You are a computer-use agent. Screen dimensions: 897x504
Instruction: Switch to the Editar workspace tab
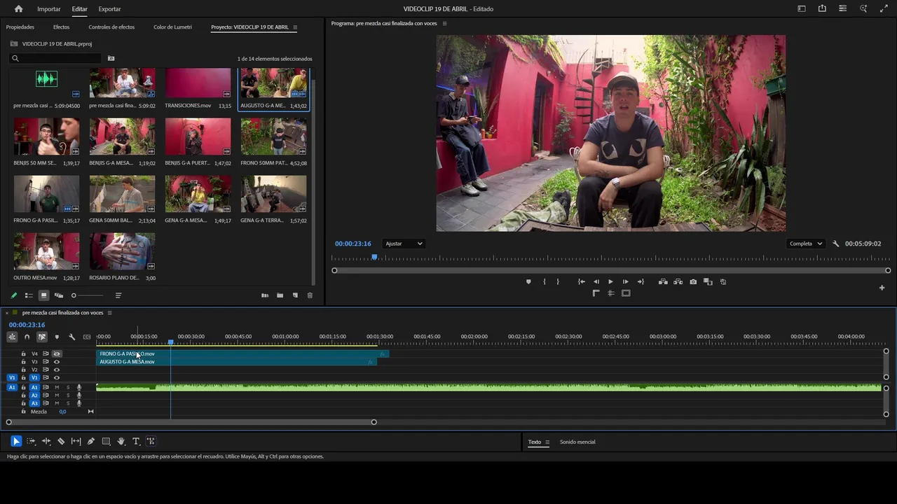coord(80,9)
